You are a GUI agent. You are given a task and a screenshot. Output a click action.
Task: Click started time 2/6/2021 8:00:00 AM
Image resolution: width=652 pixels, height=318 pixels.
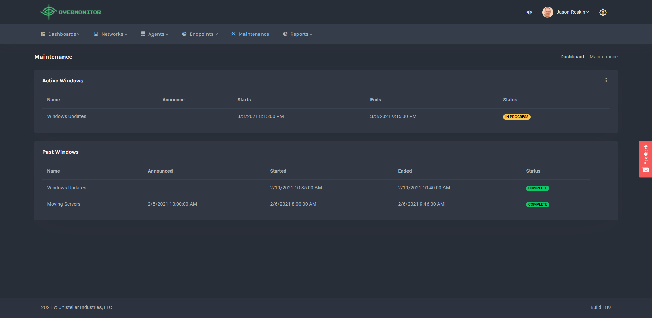tap(293, 204)
